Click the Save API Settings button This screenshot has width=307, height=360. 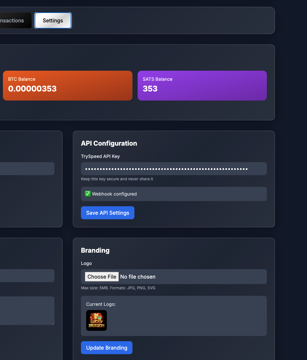[108, 213]
